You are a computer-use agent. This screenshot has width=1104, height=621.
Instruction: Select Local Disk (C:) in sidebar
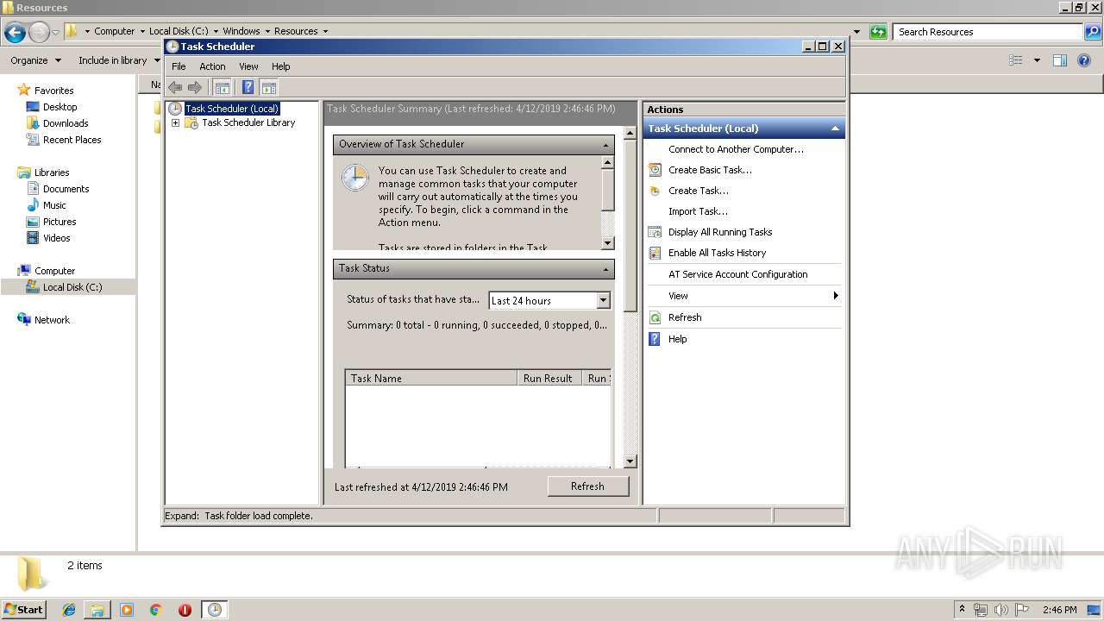72,287
